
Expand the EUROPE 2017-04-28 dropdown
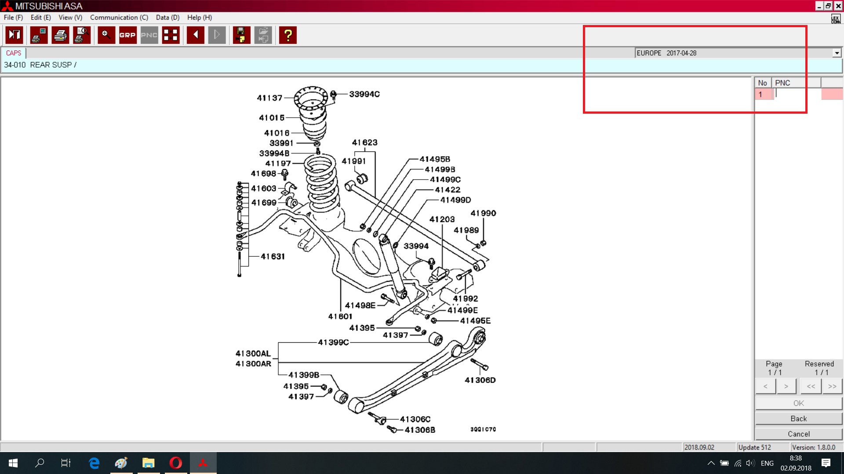(837, 53)
